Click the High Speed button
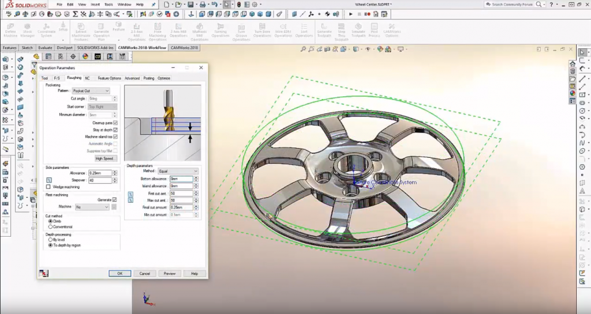The width and height of the screenshot is (591, 314). coord(106,158)
